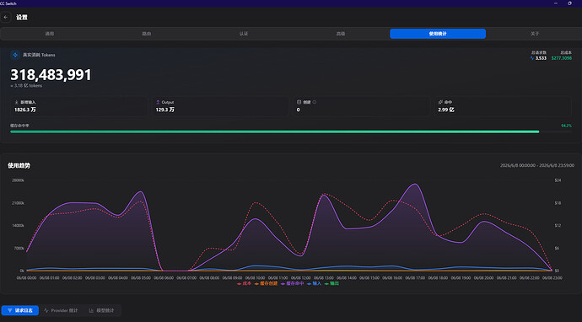Click the download icon beside 新增输入
The height and width of the screenshot is (322, 582).
coord(16,102)
